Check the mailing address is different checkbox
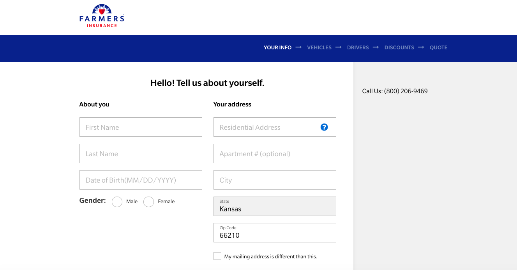 (x=217, y=256)
